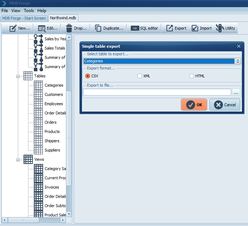This screenshot has width=248, height=226.
Task: Open the Tools menu
Action: pyautogui.click(x=29, y=11)
